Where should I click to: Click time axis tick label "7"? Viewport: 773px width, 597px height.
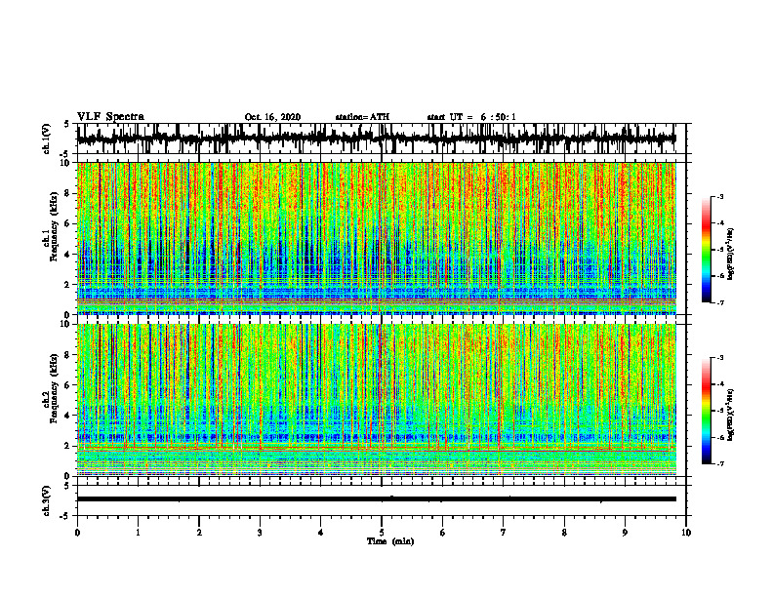pos(504,533)
